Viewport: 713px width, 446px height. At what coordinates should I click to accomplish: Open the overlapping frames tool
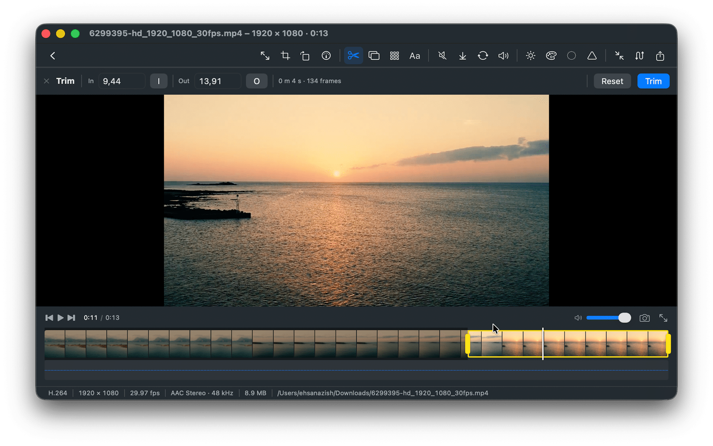point(374,56)
